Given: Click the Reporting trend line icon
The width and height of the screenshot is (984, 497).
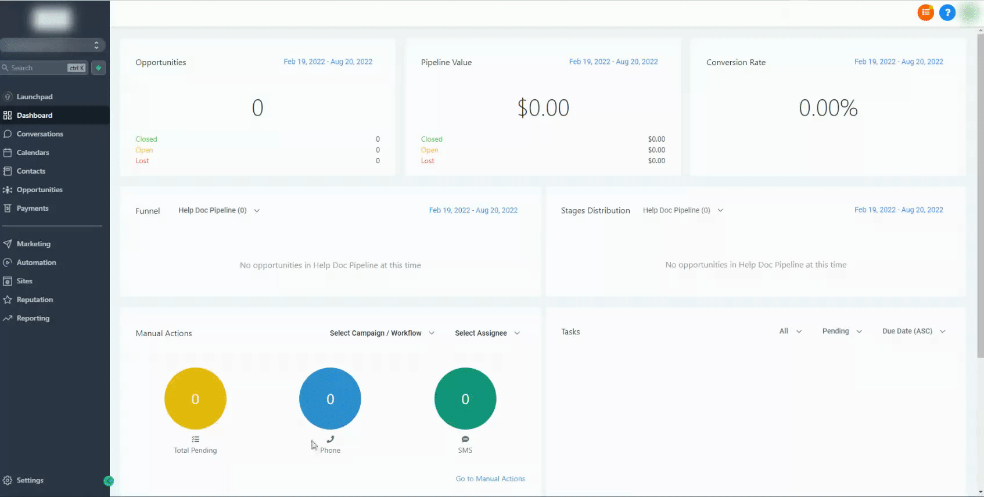Looking at the screenshot, I should click(8, 318).
